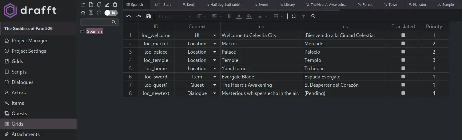Open the Actors section

[x=38, y=93]
